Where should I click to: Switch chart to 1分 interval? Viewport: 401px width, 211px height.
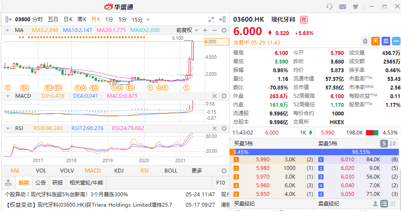tap(109, 19)
